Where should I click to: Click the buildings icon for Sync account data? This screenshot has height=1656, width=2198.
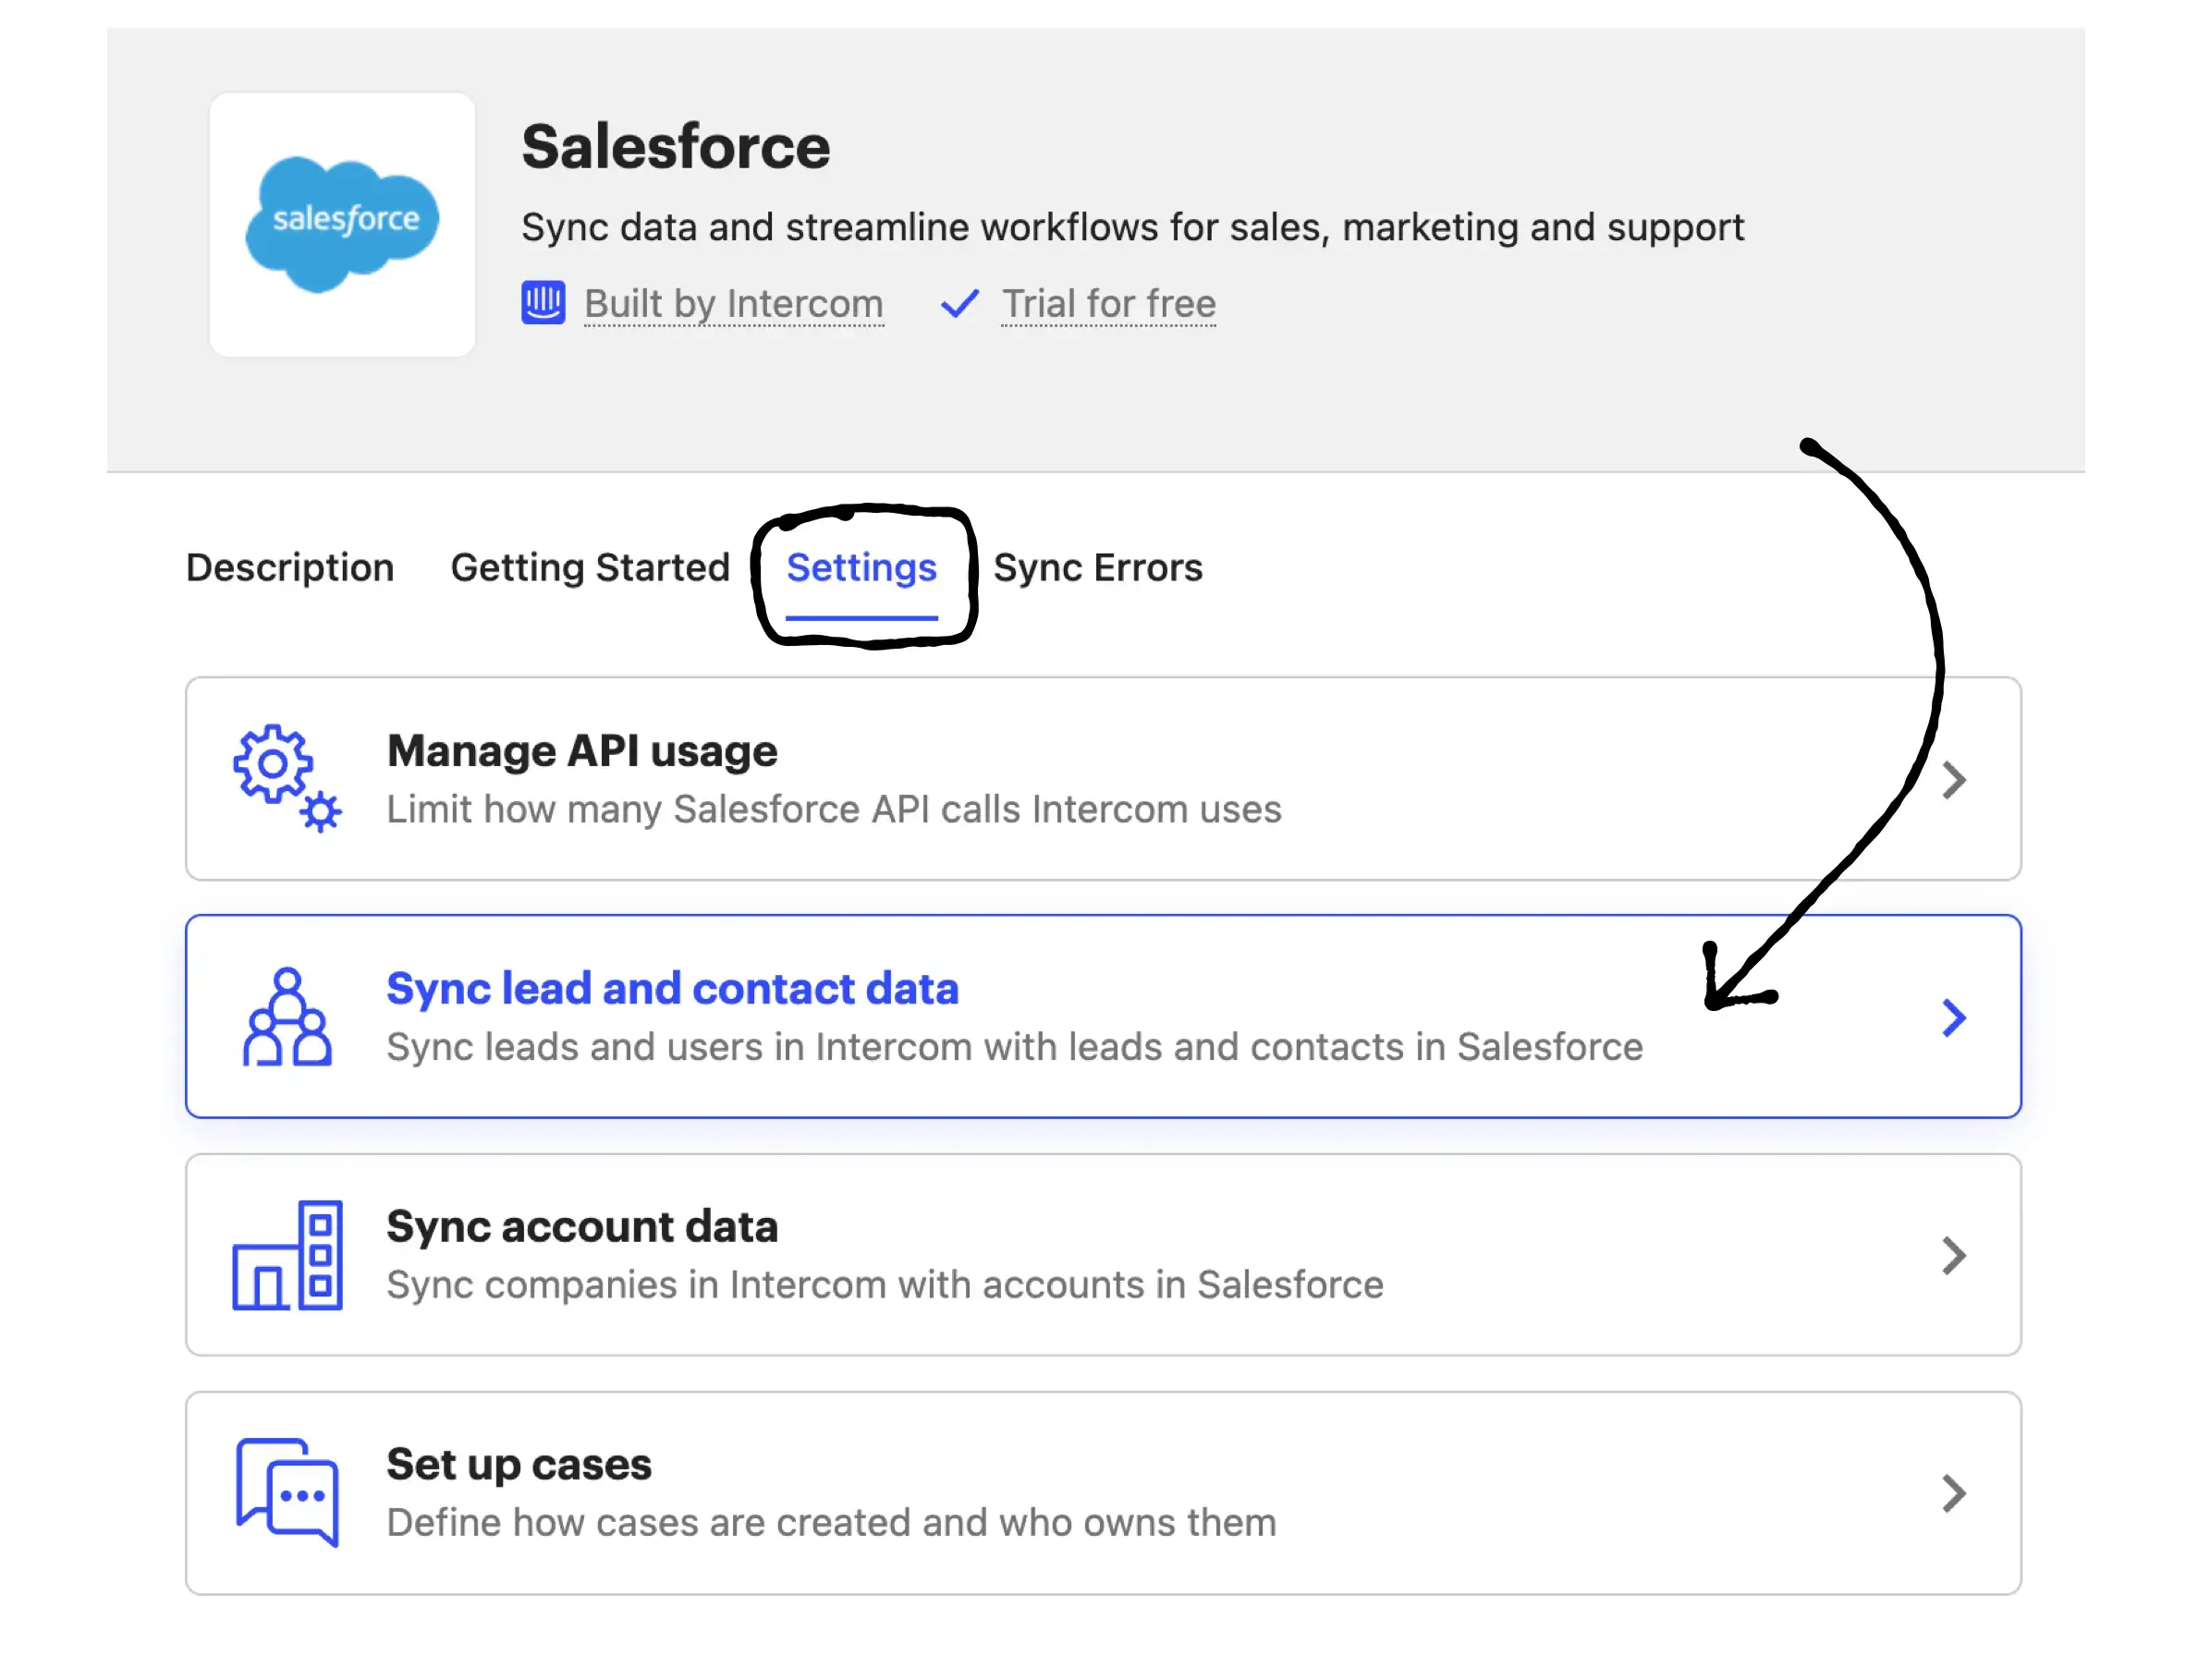pyautogui.click(x=287, y=1255)
